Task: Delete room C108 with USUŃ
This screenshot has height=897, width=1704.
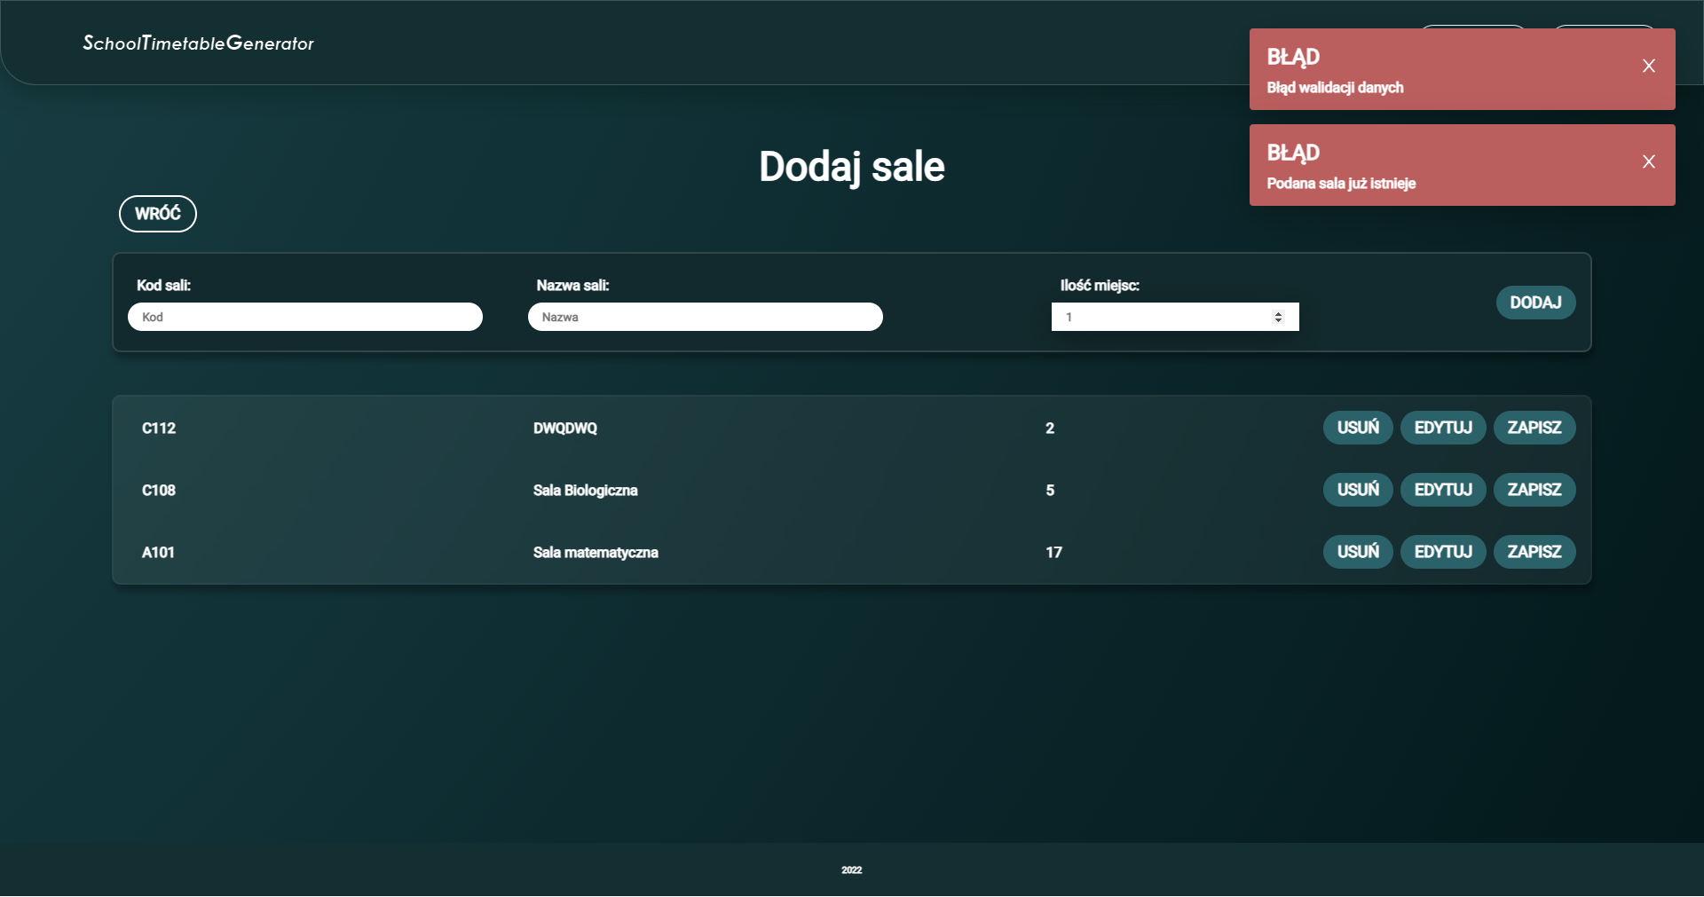Action: tap(1357, 490)
